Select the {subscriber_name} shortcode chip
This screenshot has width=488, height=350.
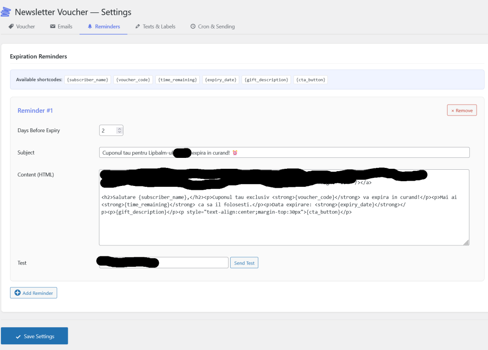[88, 79]
